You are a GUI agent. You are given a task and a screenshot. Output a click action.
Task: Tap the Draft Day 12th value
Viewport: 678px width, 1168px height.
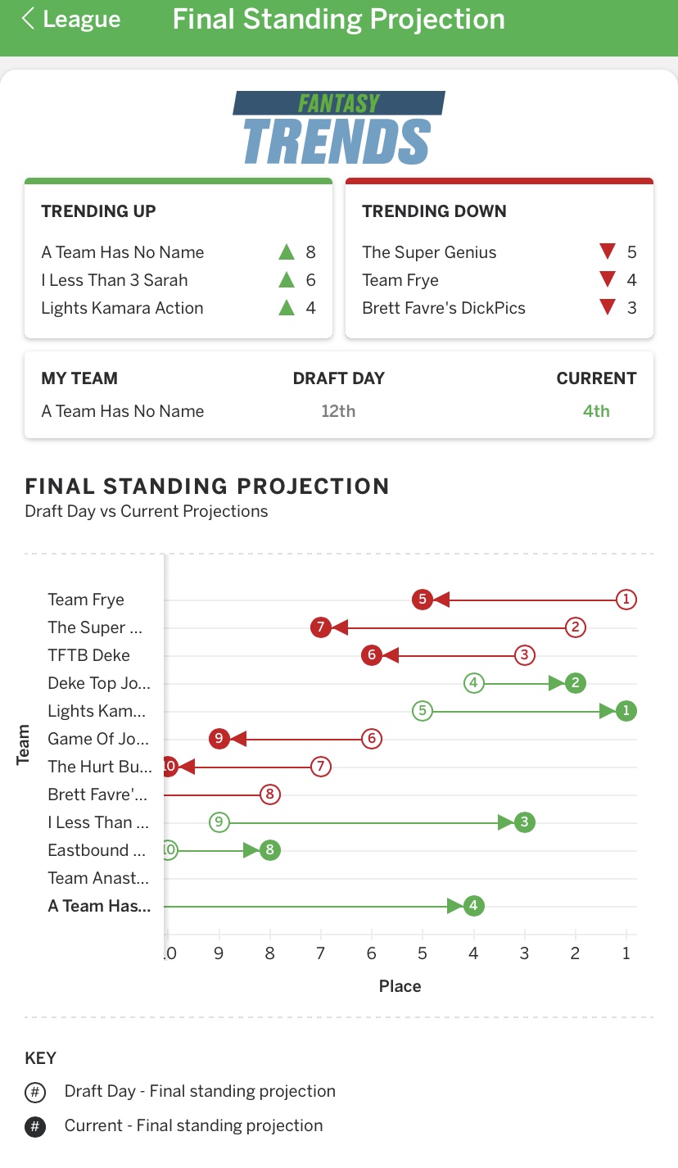[338, 411]
